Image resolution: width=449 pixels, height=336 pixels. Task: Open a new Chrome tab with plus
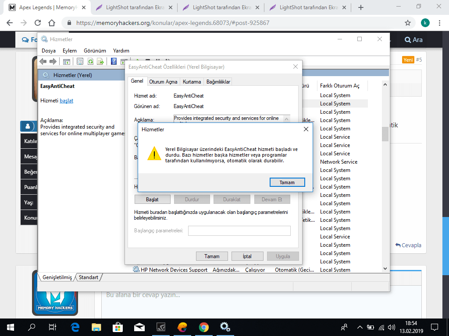pyautogui.click(x=361, y=7)
